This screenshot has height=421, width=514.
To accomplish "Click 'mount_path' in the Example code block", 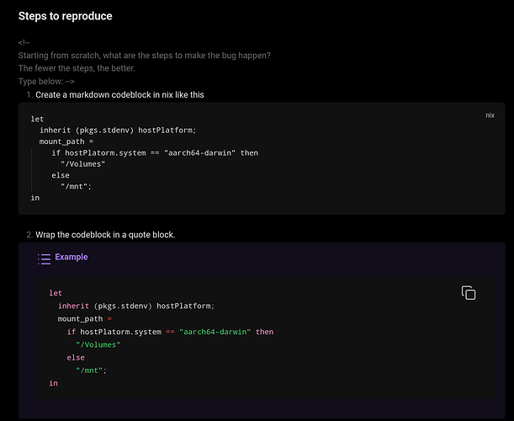I will (x=80, y=319).
